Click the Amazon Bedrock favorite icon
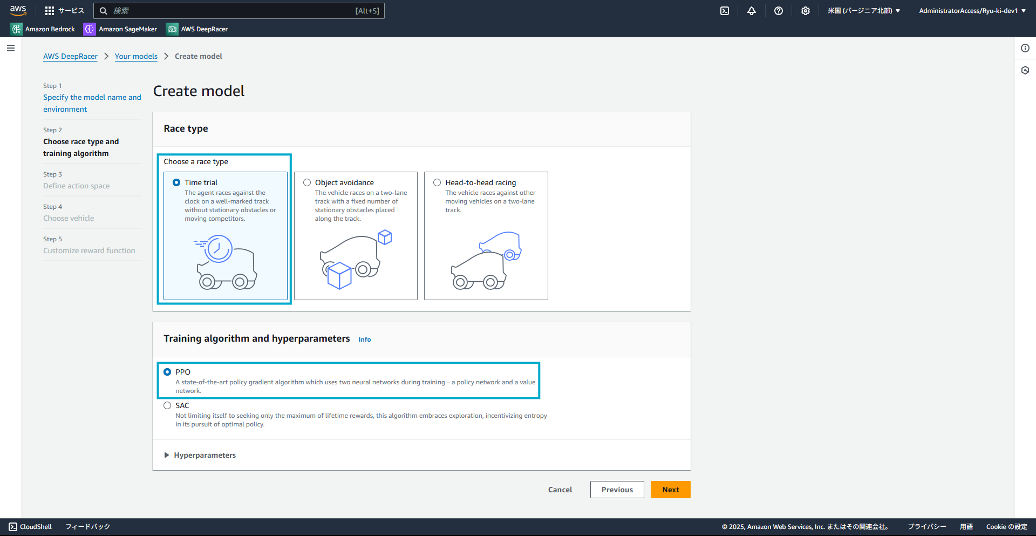The image size is (1036, 536). pyautogui.click(x=16, y=29)
